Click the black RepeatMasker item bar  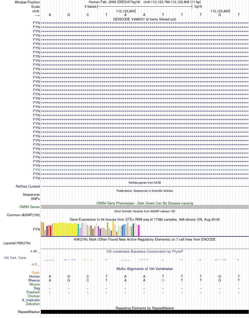tap(145, 312)
